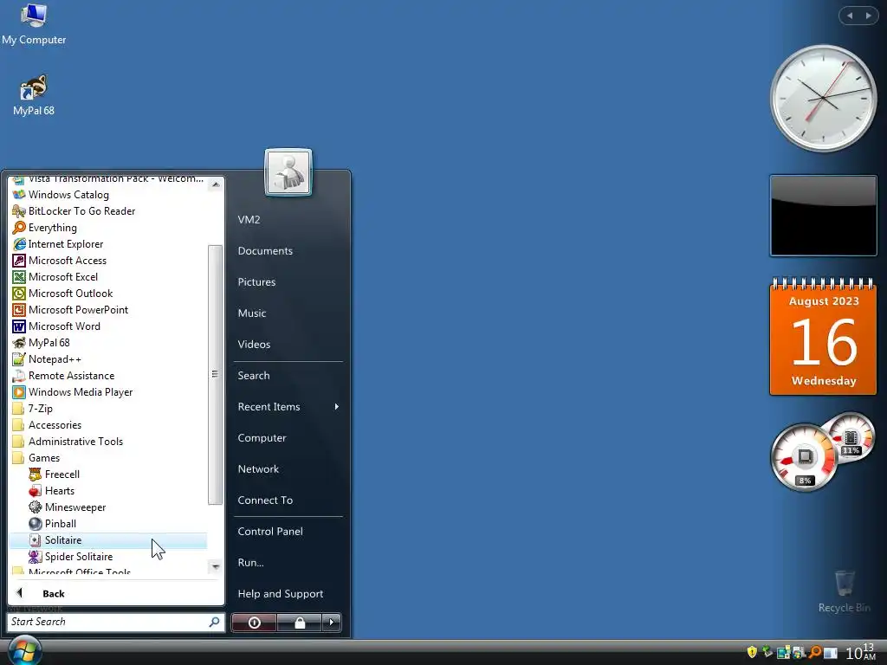Open Music from the Start menu

[252, 313]
